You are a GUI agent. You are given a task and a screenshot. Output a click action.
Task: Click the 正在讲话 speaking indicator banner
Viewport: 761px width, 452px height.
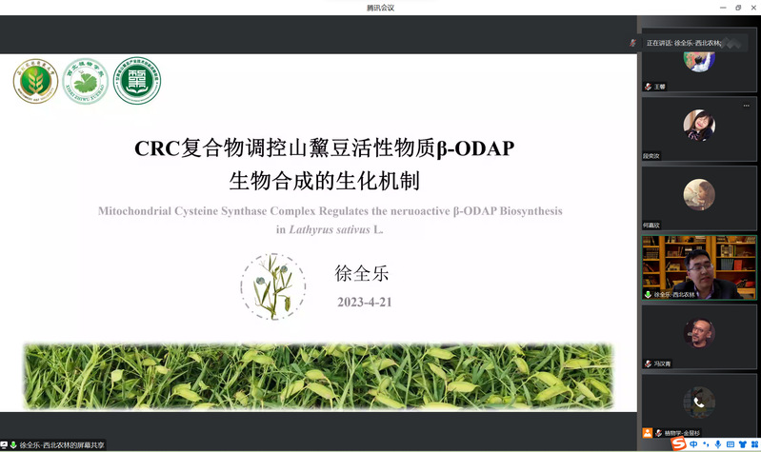[681, 43]
